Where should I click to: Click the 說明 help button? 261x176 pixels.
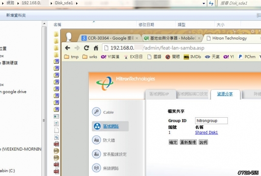point(203,142)
